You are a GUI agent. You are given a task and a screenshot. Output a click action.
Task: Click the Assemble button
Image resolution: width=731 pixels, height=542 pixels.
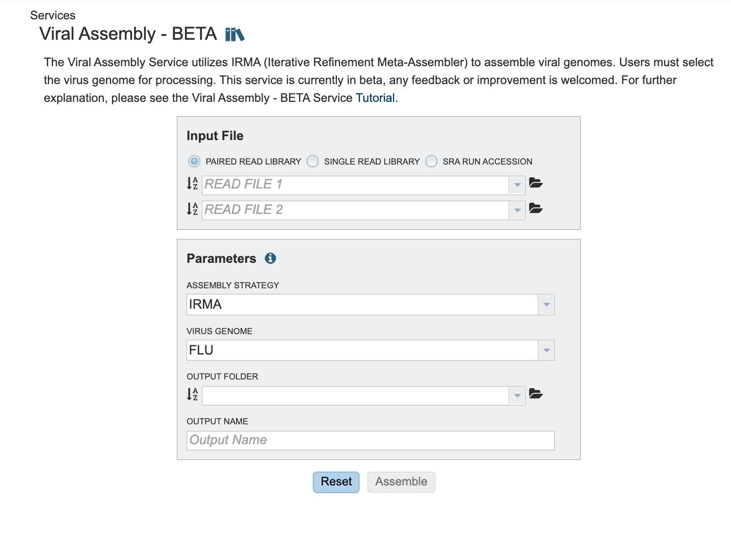coord(401,482)
